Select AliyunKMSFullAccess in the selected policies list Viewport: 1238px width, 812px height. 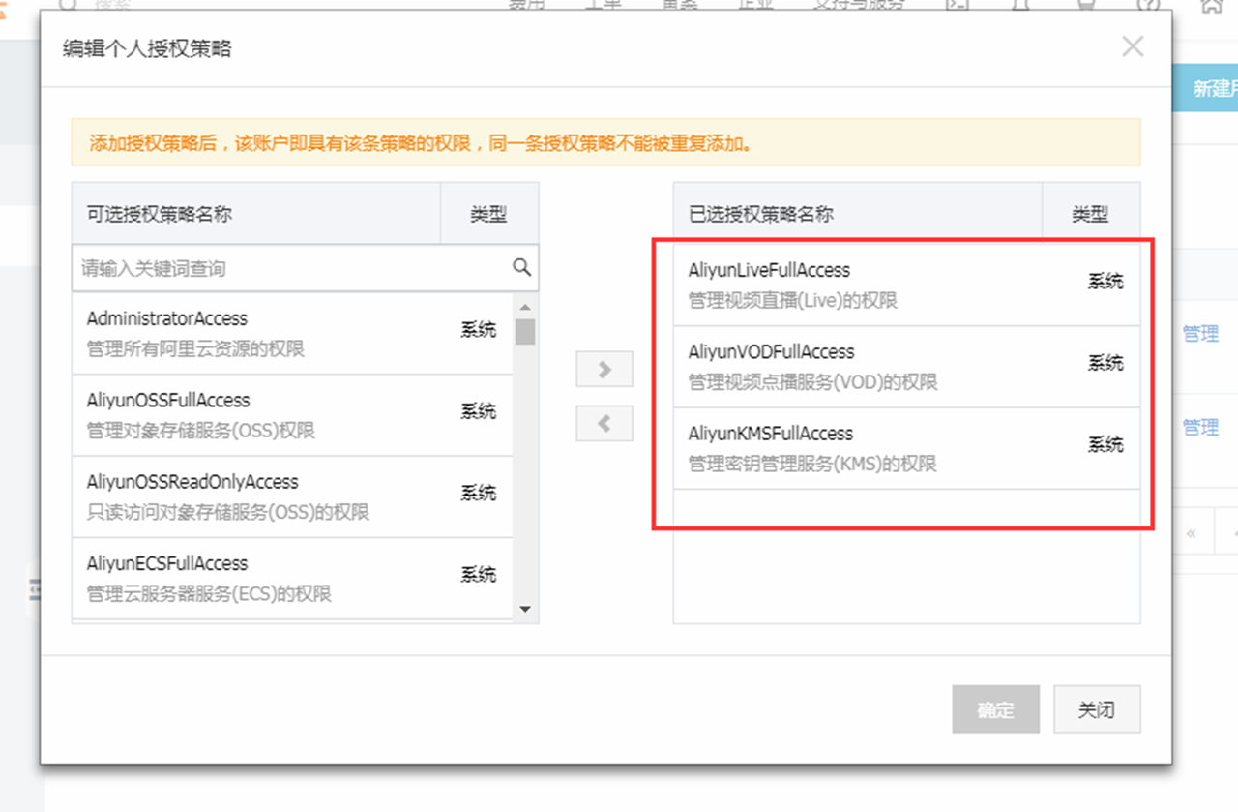906,448
